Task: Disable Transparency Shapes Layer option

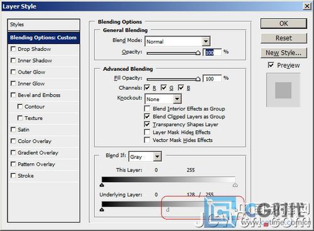Action: [x=147, y=124]
